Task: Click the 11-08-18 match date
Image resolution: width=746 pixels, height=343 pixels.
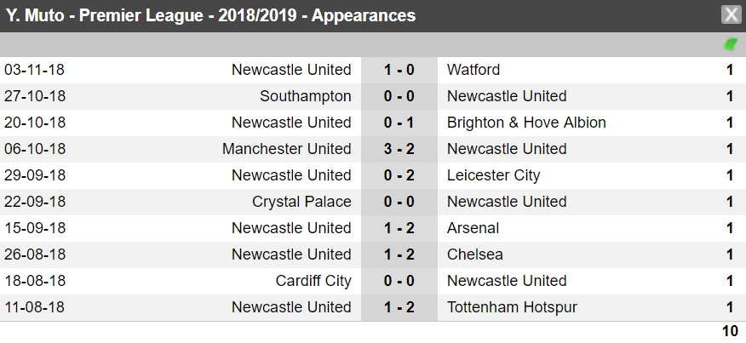Action: (x=34, y=307)
